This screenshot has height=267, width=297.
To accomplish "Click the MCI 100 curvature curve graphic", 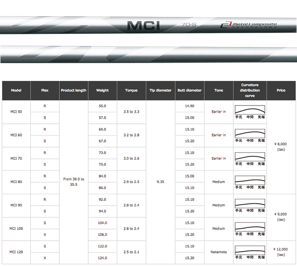I will coord(250,228).
